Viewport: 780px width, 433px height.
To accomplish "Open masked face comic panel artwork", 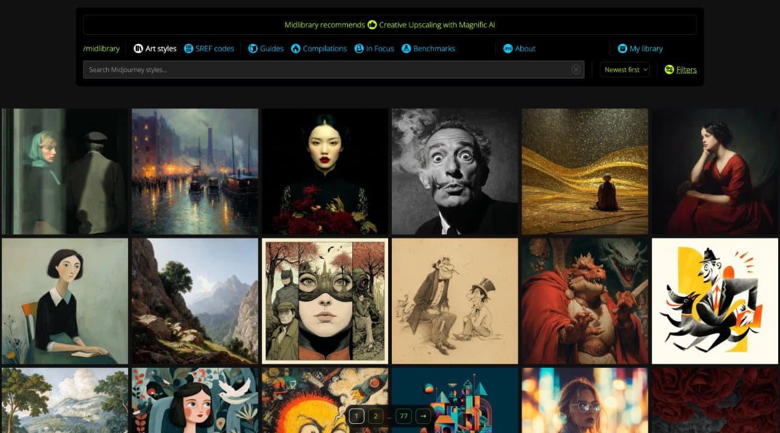I will point(325,301).
